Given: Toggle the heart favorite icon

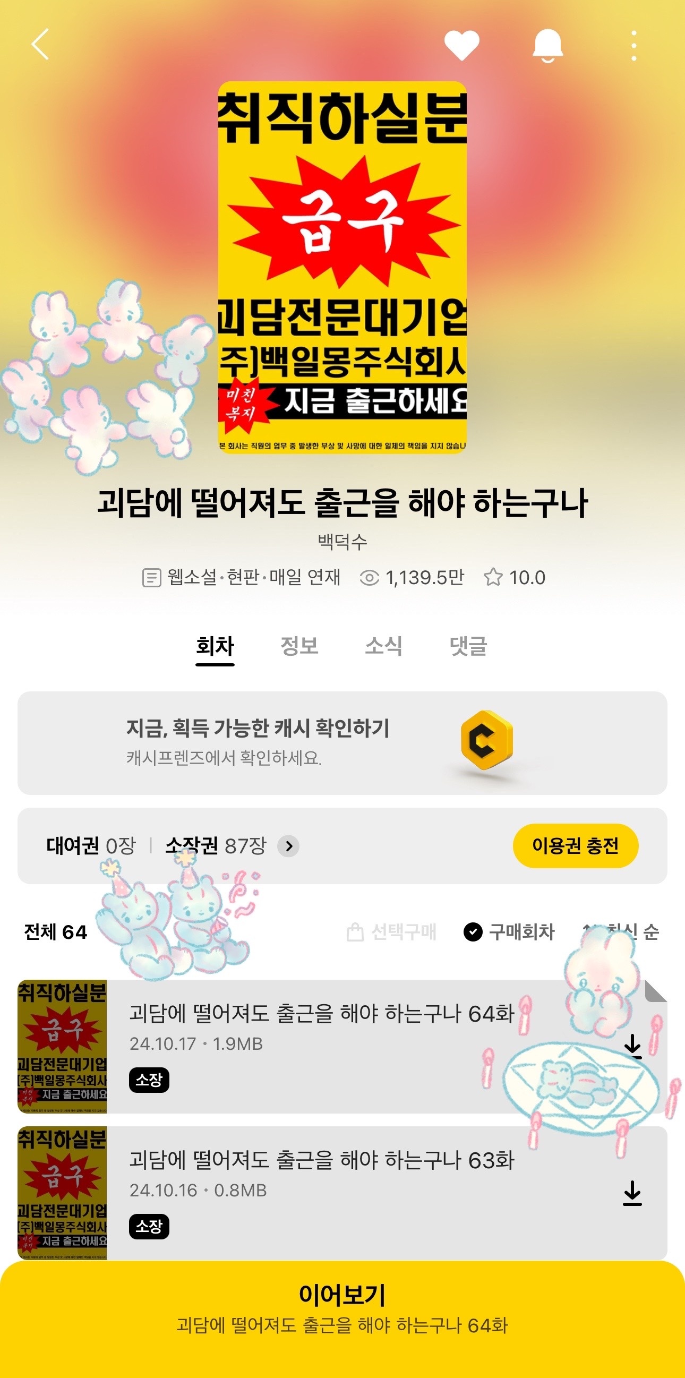Looking at the screenshot, I should (x=462, y=45).
